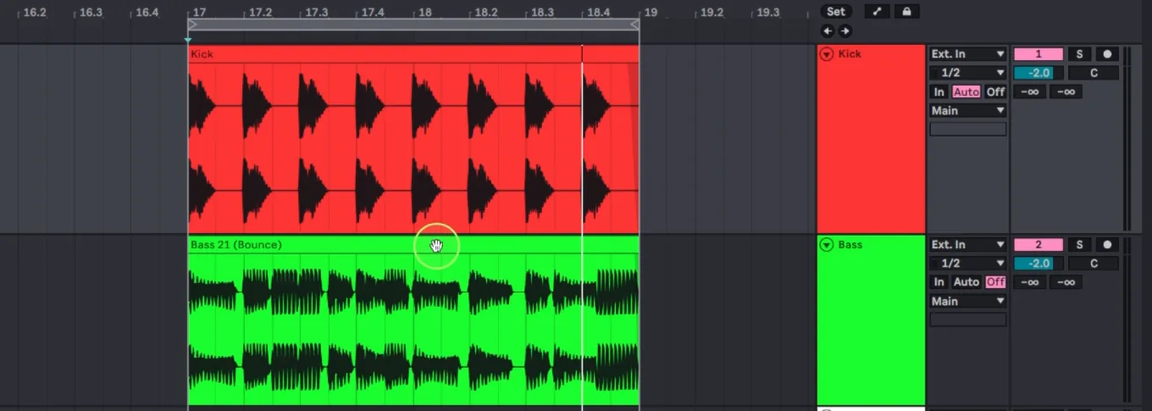Viewport: 1152px width, 411px height.
Task: Open the Kick track's Ext. In input dropdown
Action: coord(968,54)
